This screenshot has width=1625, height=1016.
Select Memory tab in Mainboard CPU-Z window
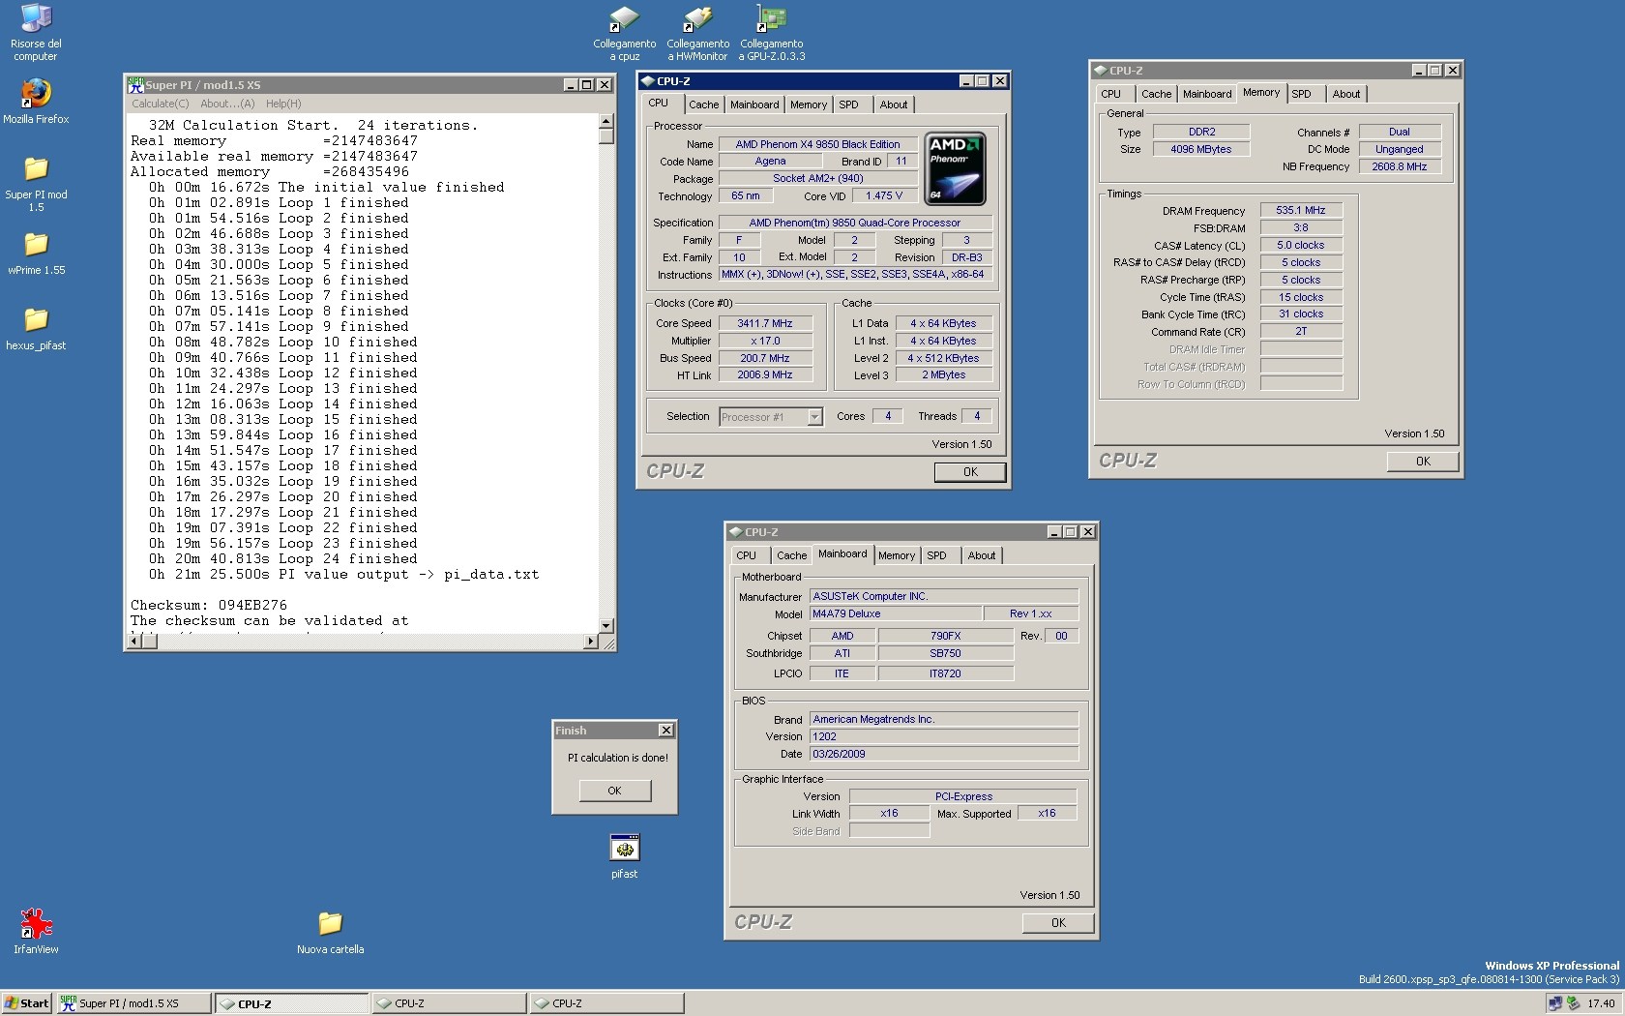click(897, 555)
